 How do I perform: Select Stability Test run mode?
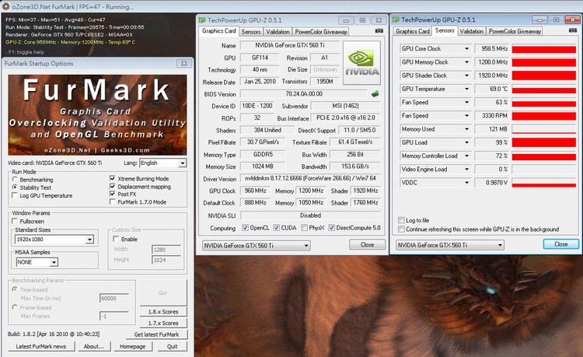point(15,187)
